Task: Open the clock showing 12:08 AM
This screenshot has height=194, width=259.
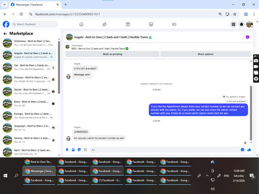Action: (x=239, y=176)
